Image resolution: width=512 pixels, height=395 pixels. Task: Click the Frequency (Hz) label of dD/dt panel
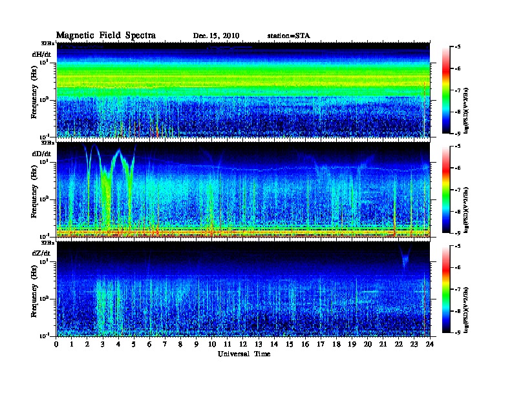click(34, 192)
